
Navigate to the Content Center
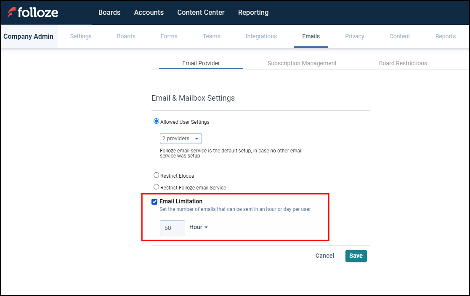201,12
